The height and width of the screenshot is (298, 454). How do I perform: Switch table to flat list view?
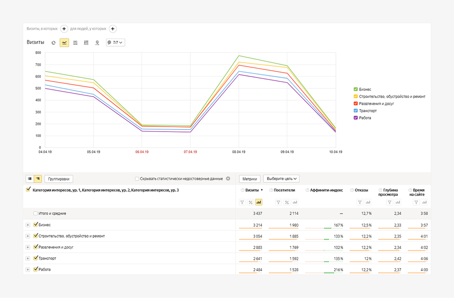point(30,179)
